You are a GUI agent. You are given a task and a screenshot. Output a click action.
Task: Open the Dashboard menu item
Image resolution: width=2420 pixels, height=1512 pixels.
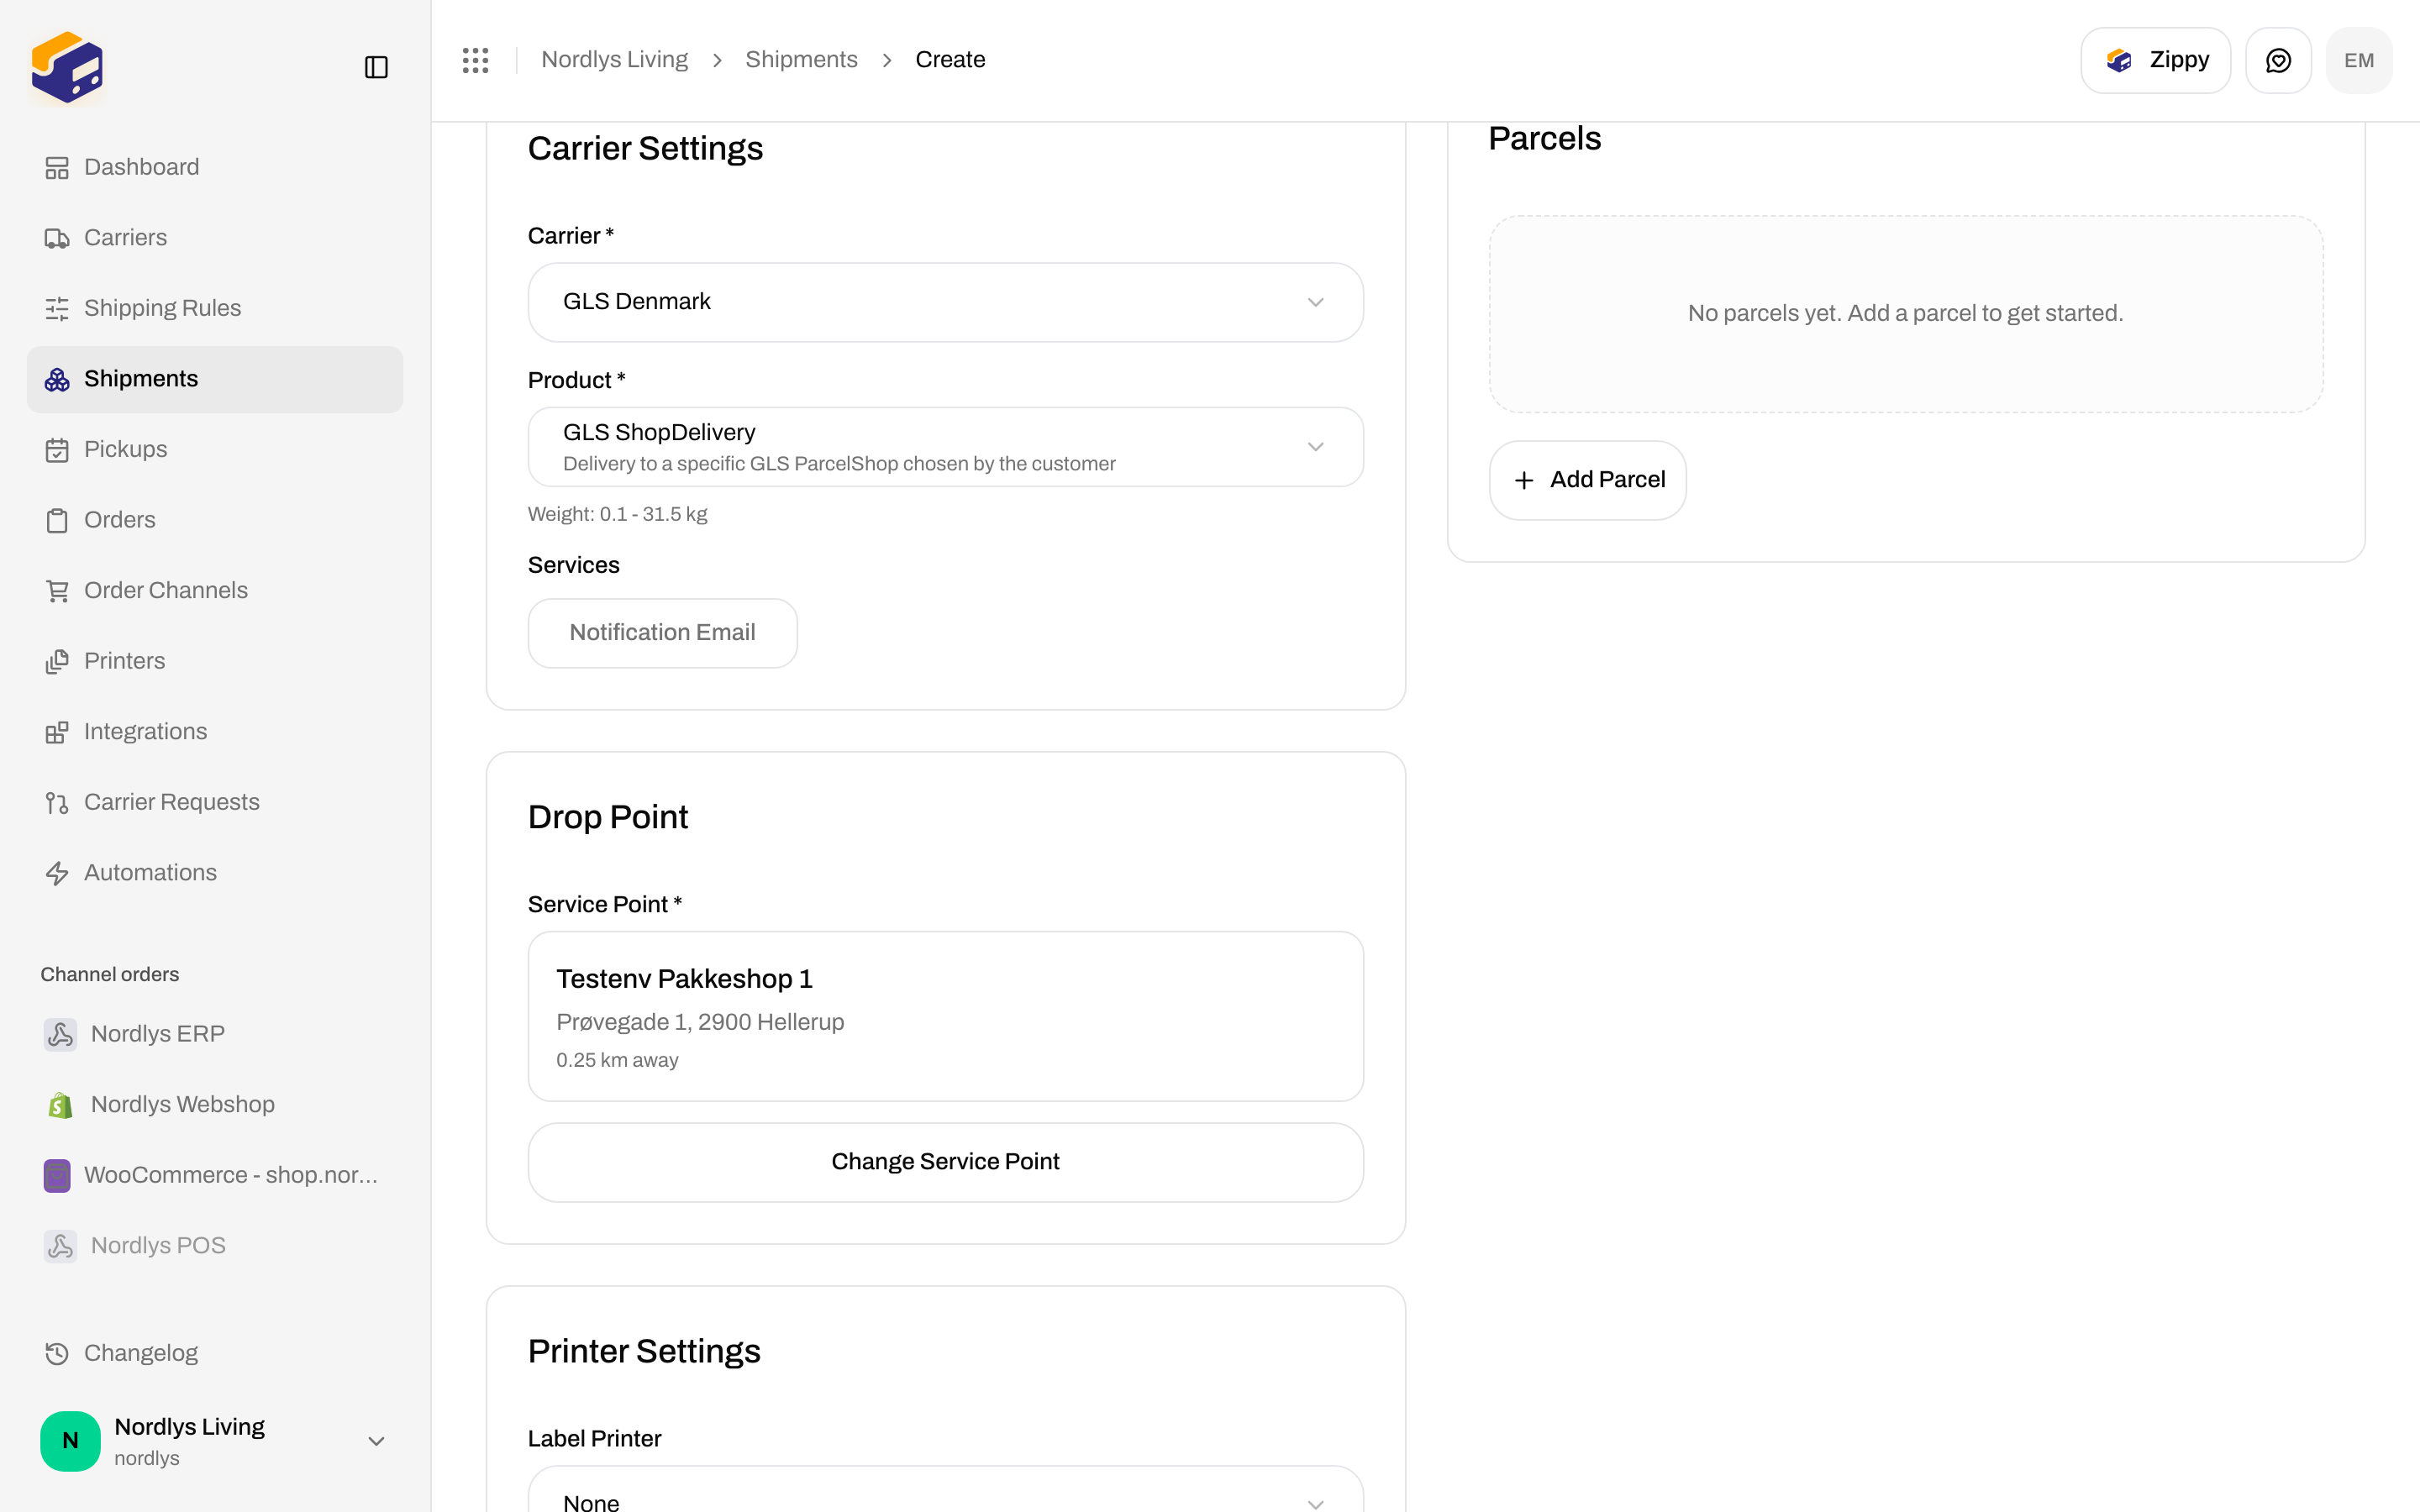pyautogui.click(x=214, y=167)
